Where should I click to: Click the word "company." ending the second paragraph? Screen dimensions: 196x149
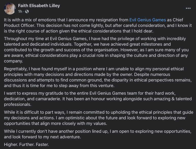click(13, 61)
